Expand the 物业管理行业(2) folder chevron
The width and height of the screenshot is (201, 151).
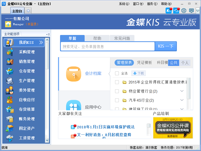tap(182, 91)
